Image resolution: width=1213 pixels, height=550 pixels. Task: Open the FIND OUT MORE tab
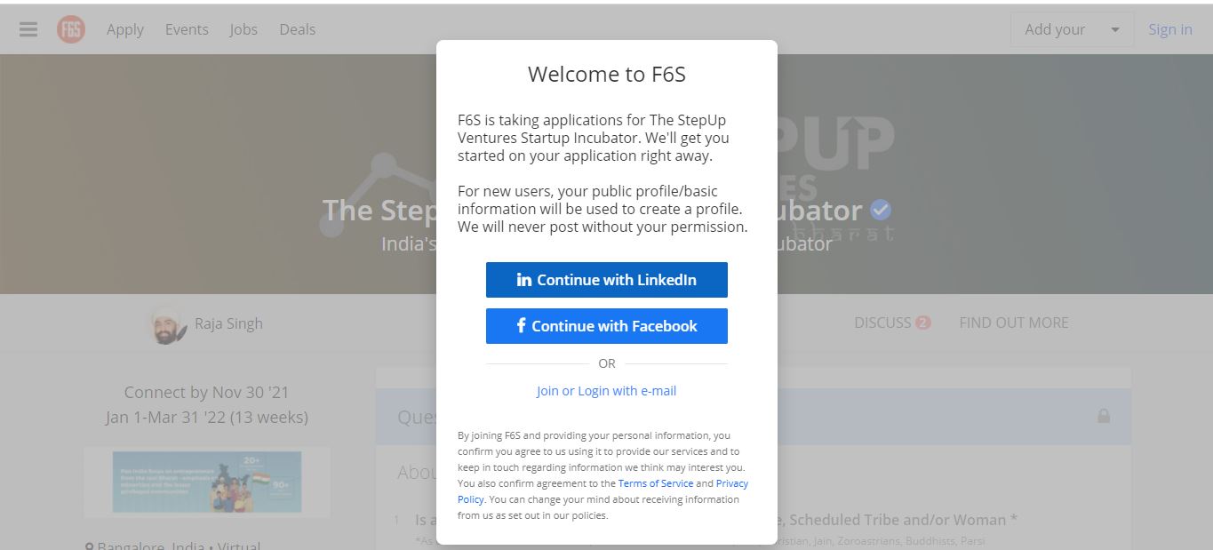[x=1013, y=323]
